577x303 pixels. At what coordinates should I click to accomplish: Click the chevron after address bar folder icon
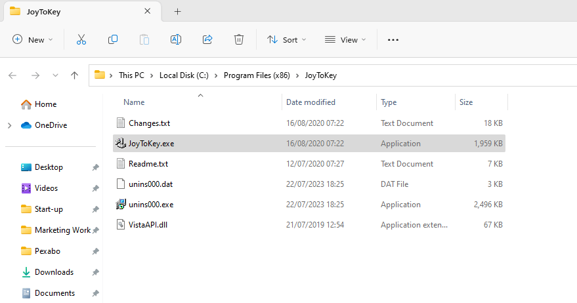click(111, 75)
